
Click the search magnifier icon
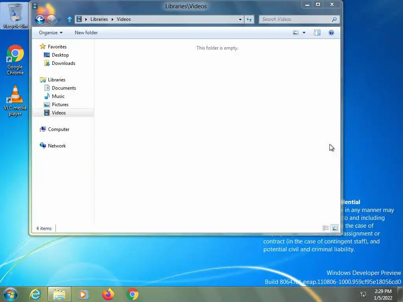(335, 19)
